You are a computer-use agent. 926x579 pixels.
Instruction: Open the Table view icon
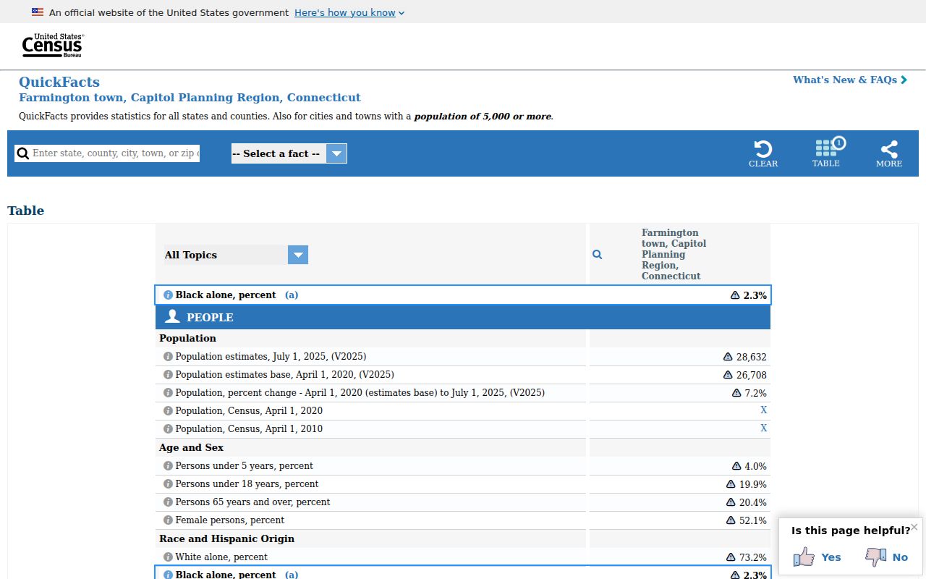pyautogui.click(x=826, y=148)
